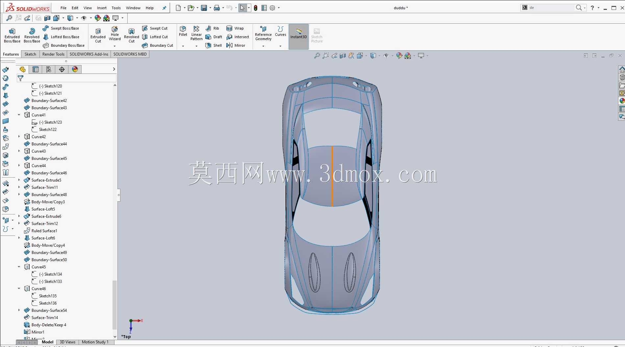Open FeatureManager design tree tab
This screenshot has height=347, width=625.
pyautogui.click(x=22, y=69)
